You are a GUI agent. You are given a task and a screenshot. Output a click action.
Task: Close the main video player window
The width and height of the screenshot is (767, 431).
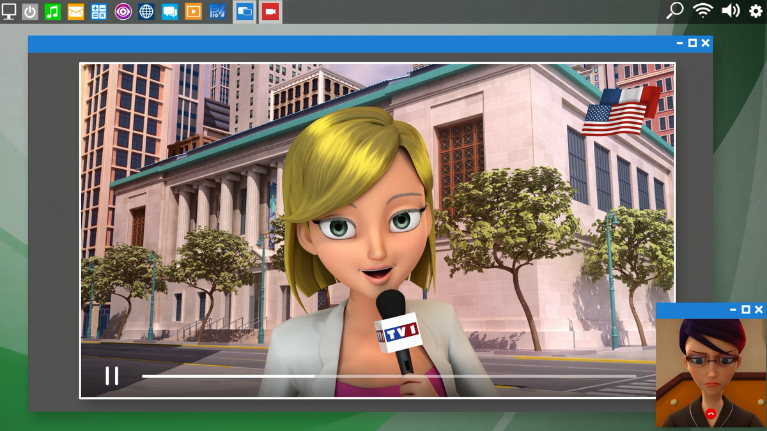click(x=706, y=43)
